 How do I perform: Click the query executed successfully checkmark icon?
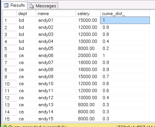(4, 126)
